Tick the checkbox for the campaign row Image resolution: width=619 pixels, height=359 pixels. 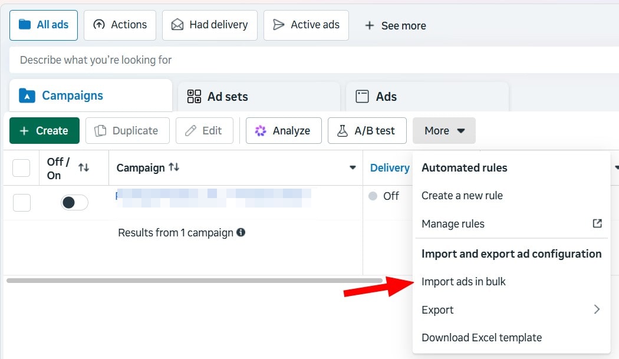[x=22, y=203]
